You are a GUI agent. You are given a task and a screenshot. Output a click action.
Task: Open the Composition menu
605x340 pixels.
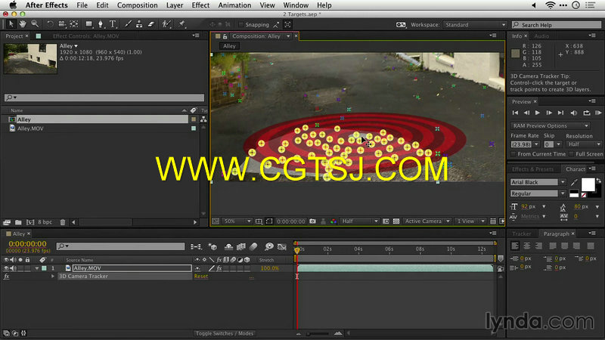coord(138,5)
